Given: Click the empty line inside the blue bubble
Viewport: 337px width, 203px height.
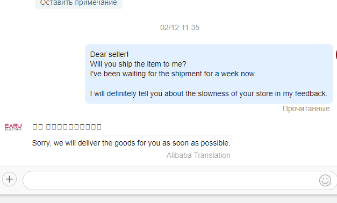Looking at the screenshot, I should tap(209, 84).
